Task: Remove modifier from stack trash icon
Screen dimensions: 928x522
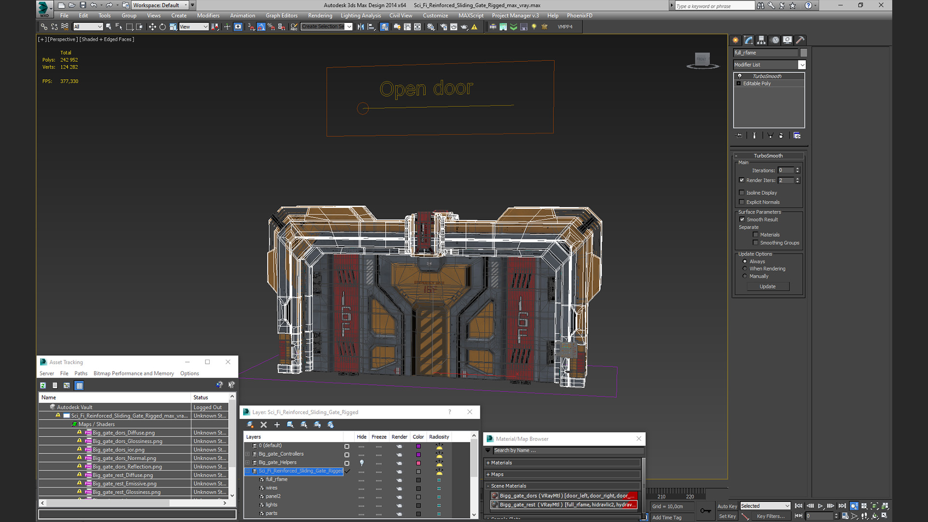Action: point(781,136)
